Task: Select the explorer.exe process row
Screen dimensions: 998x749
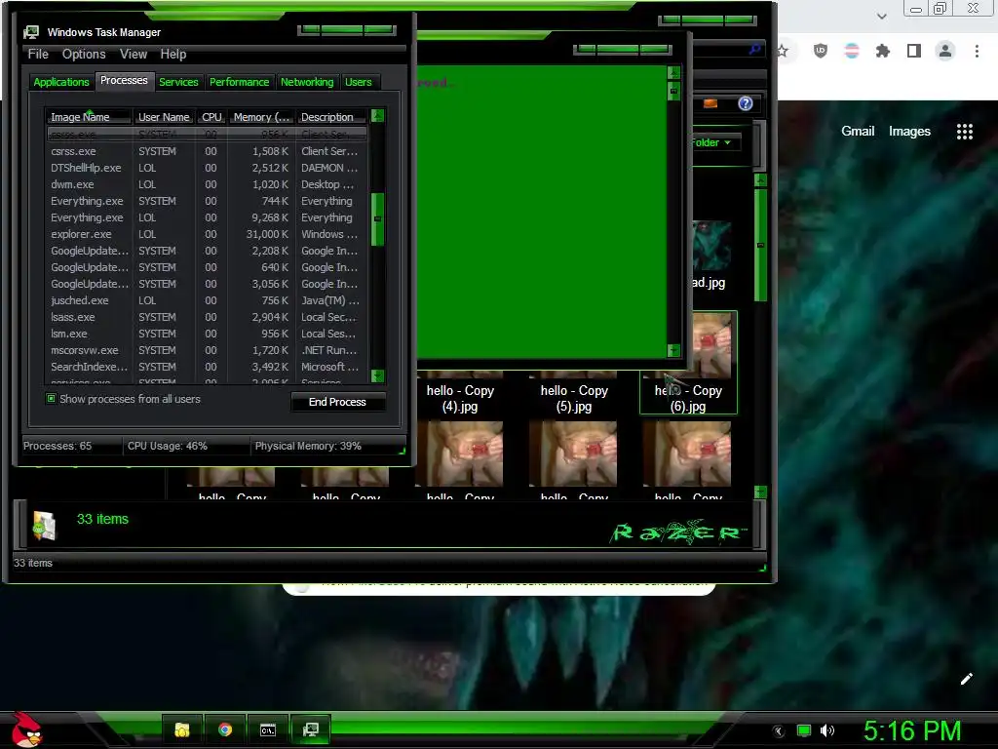Action: (x=207, y=234)
